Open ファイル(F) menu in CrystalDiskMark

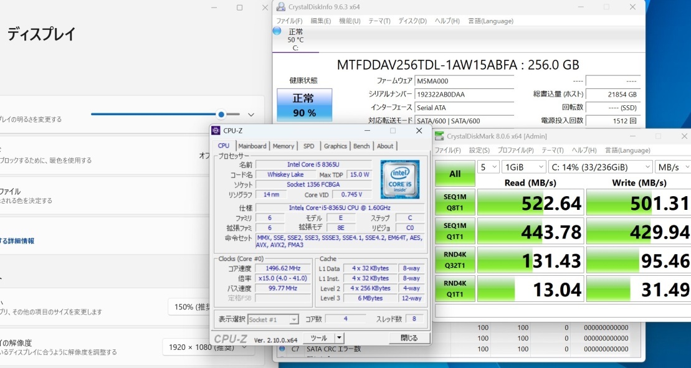448,151
